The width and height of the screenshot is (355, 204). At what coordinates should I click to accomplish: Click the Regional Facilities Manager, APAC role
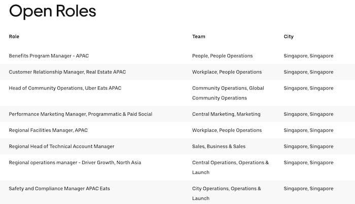(x=48, y=130)
